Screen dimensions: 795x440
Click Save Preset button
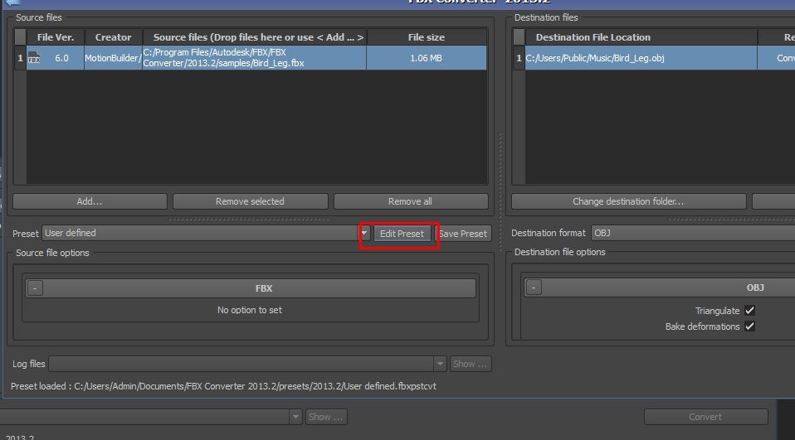[463, 234]
